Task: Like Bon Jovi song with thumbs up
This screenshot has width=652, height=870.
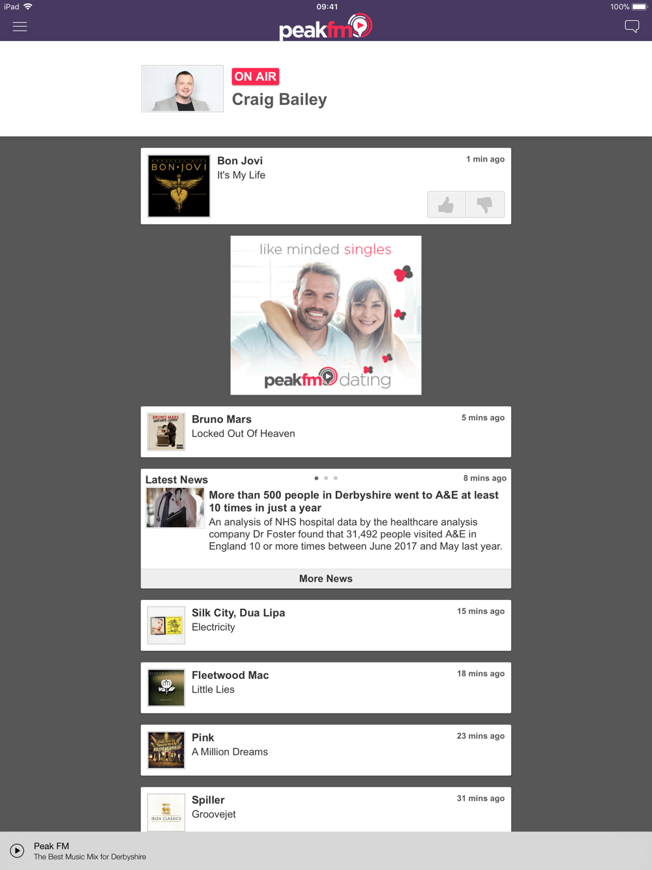Action: (447, 205)
